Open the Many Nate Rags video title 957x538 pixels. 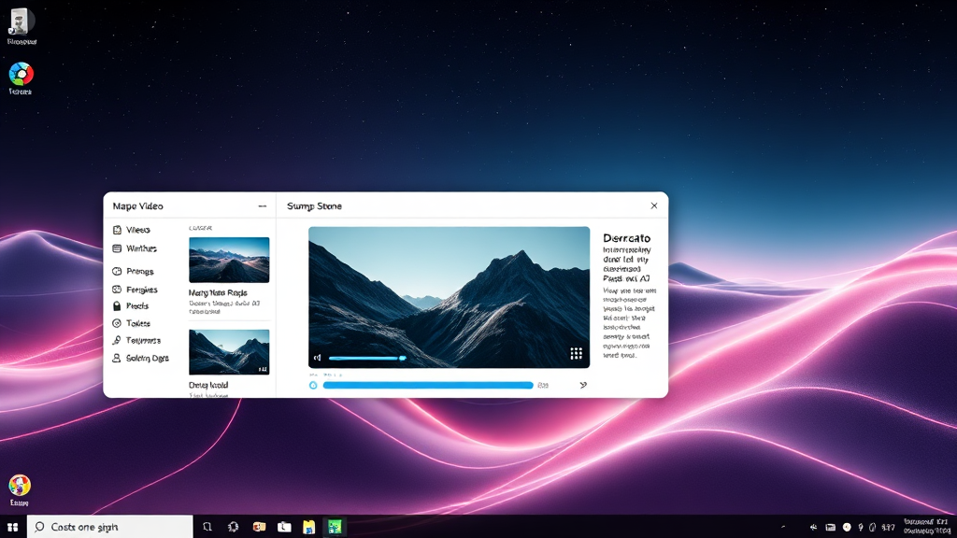tap(218, 293)
